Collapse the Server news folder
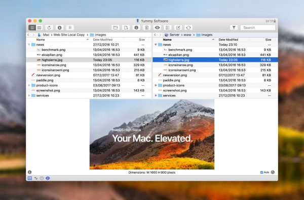Viewport: 304px width, 200px height. click(156, 45)
